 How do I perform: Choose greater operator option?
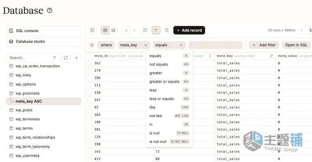[x=169, y=73]
